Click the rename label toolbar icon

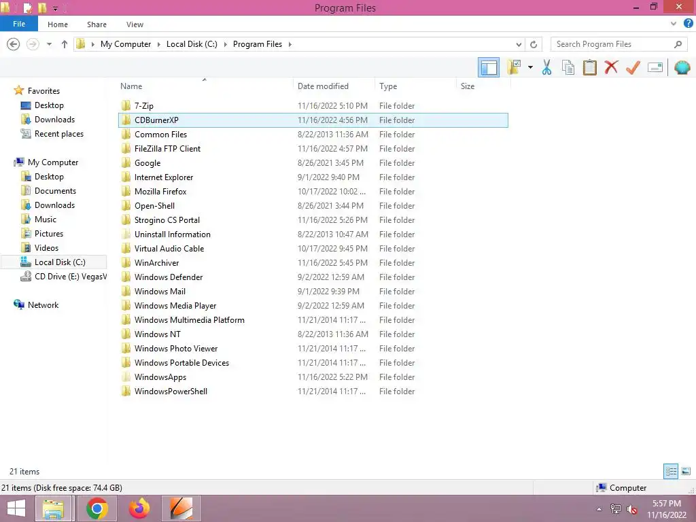pos(655,67)
